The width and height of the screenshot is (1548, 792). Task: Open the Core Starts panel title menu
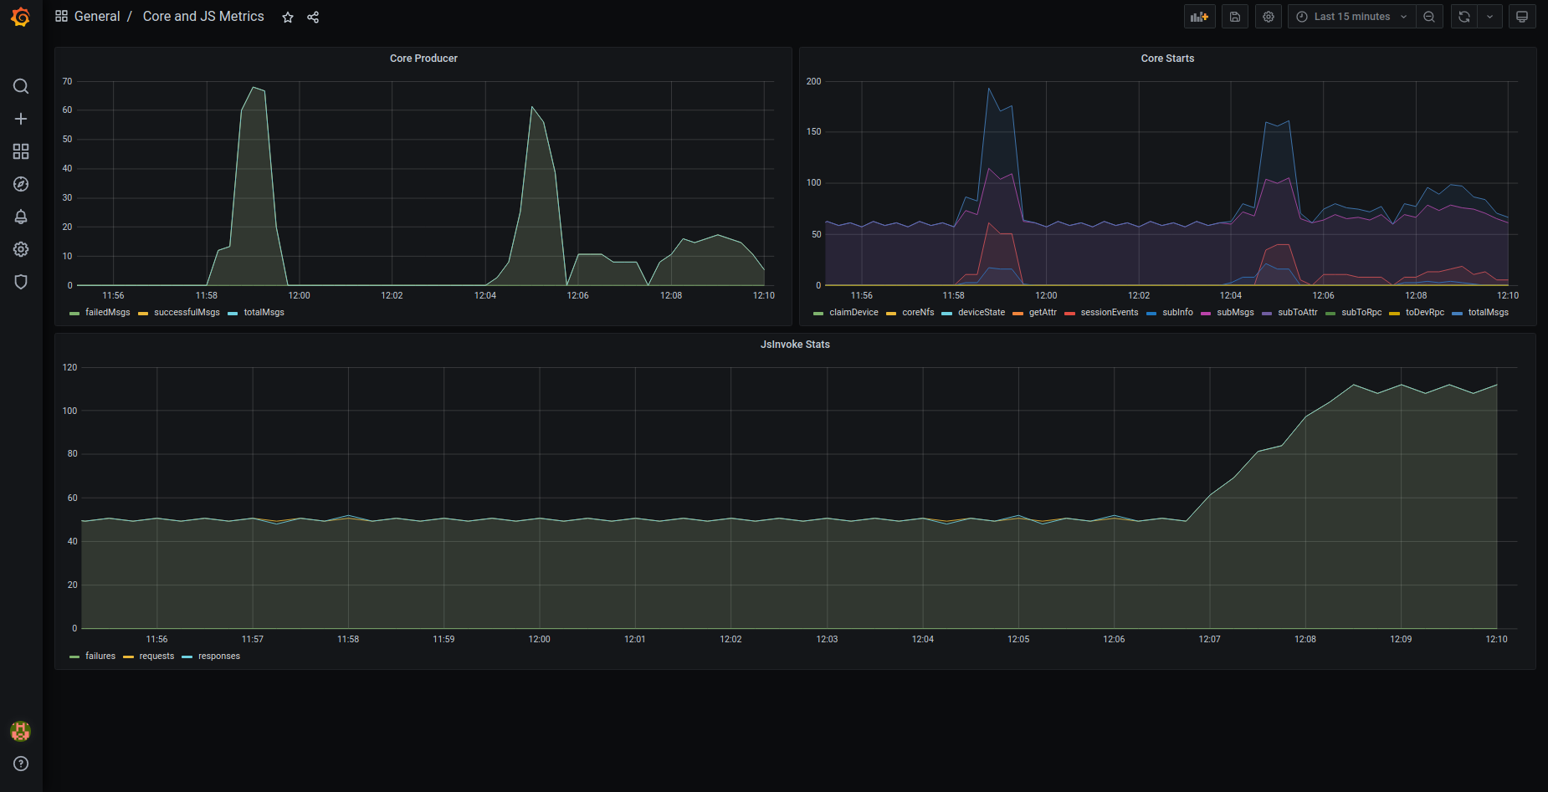(x=1167, y=59)
